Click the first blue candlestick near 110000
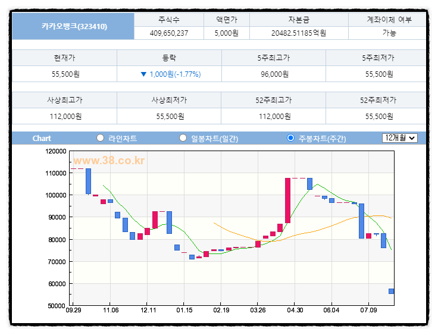The width and height of the screenshot is (438, 335). [88, 181]
